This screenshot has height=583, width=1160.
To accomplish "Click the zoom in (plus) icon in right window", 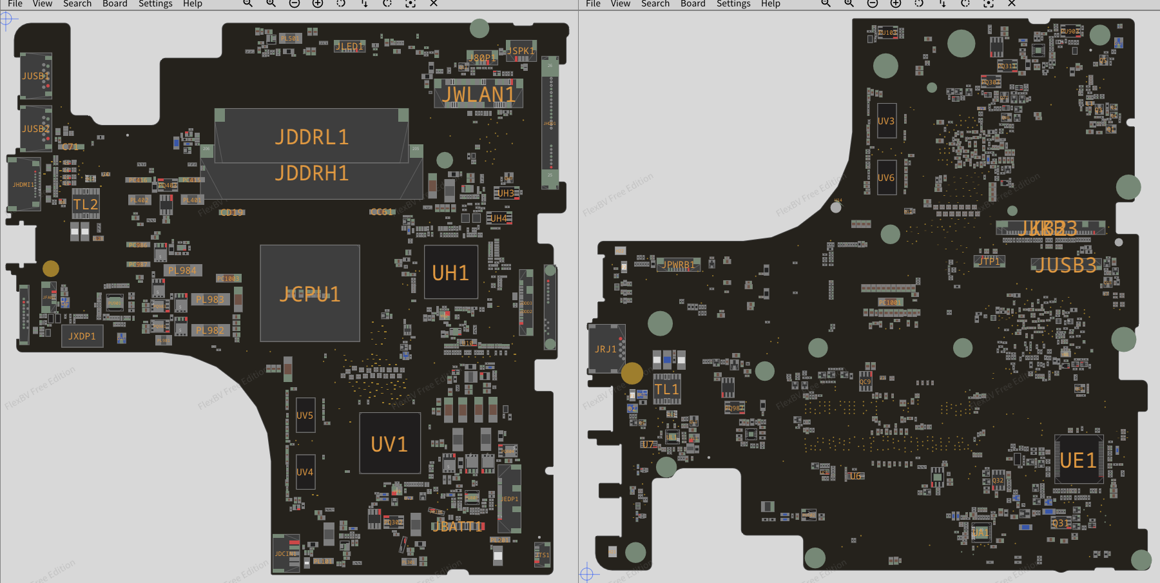I will (x=896, y=4).
